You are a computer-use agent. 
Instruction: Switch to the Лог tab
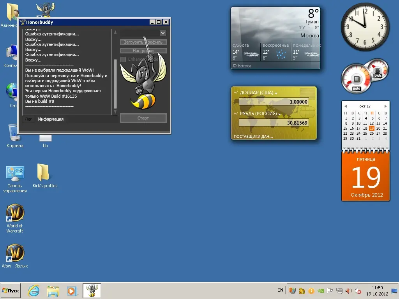(28, 119)
